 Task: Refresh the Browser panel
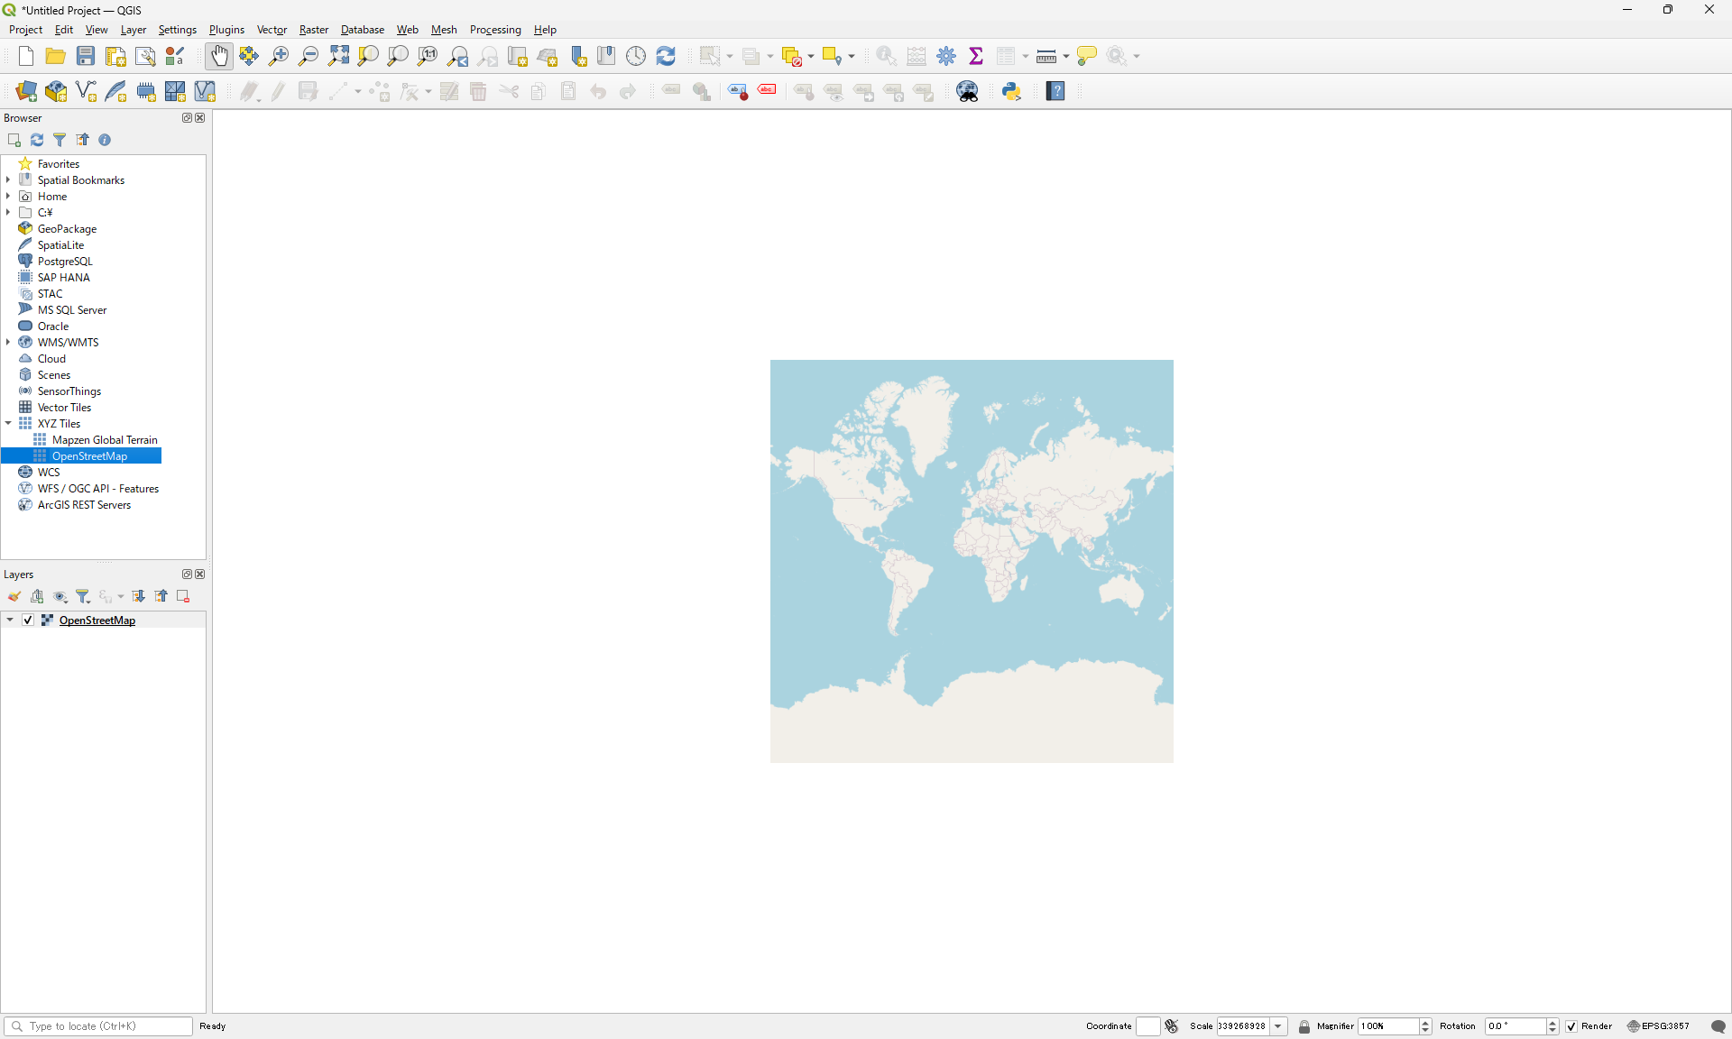click(x=37, y=140)
